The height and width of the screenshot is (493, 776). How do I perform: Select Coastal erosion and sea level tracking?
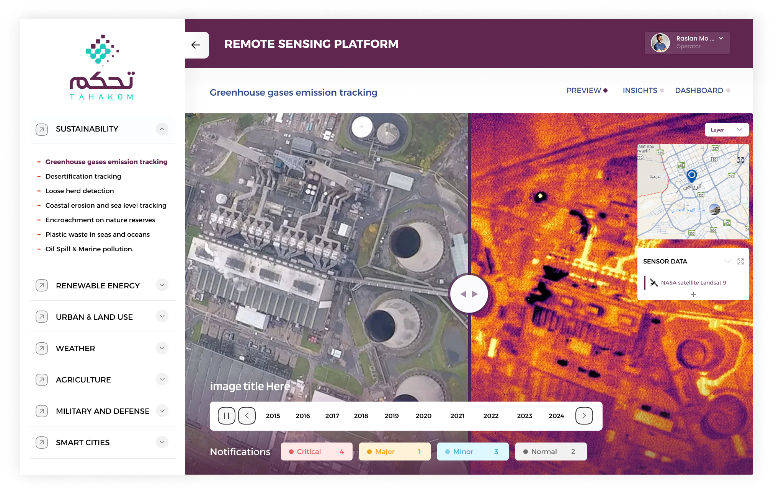106,205
